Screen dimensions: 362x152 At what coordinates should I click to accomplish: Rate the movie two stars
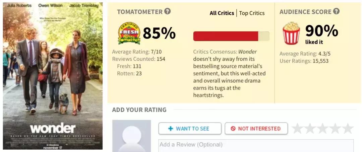tap(310, 129)
